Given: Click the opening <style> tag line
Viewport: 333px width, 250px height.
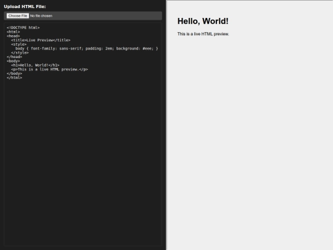Looking at the screenshot, I should pos(18,44).
